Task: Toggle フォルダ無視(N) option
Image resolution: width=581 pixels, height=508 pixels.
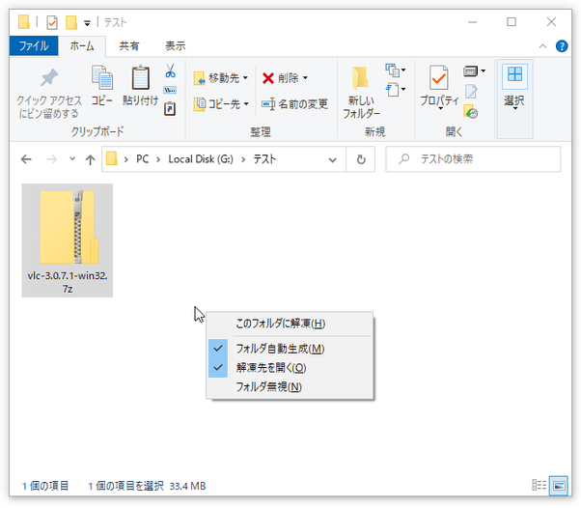Action: (290, 387)
